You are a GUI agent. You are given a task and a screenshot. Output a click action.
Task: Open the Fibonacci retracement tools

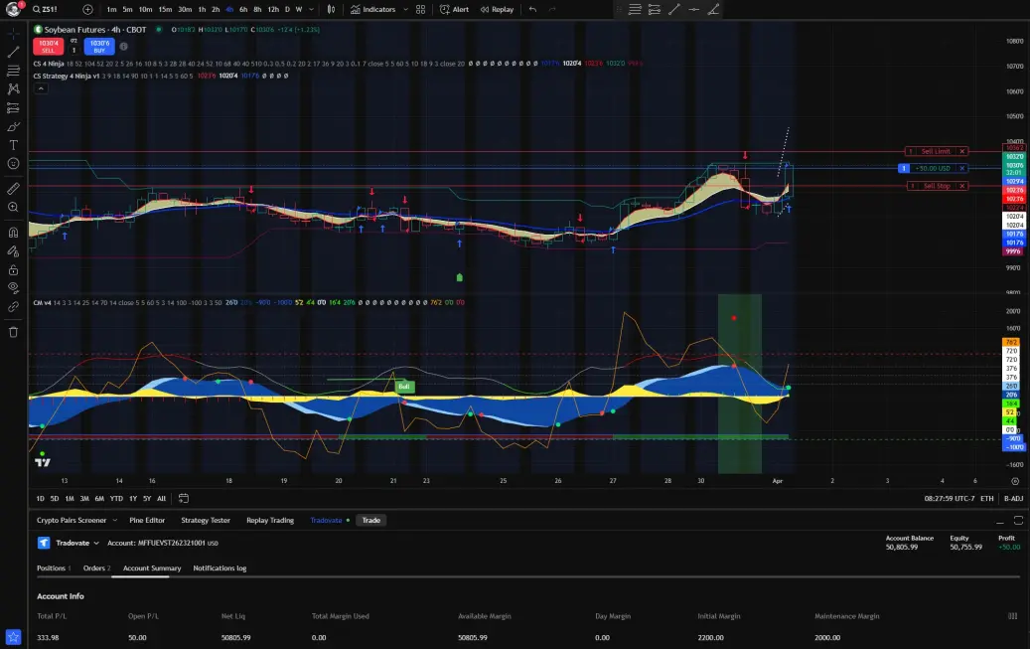point(13,71)
